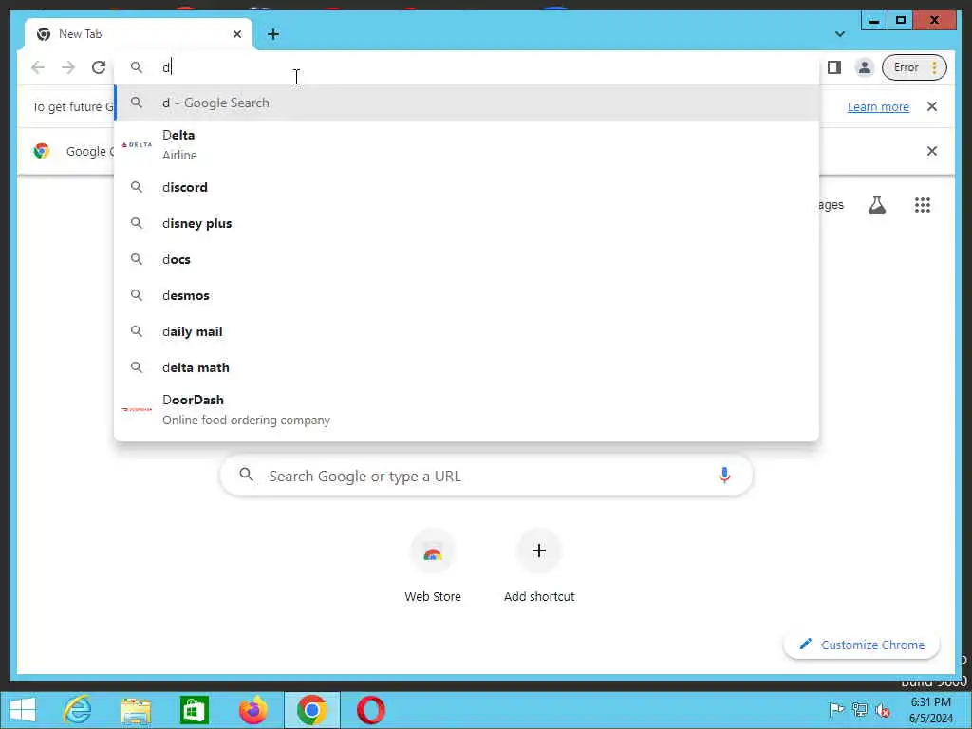Open the Google apps grid icon
972x729 pixels.
[x=923, y=205]
